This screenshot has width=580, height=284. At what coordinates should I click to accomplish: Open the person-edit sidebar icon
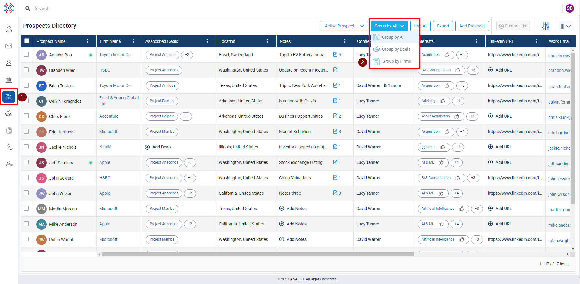pos(9,164)
